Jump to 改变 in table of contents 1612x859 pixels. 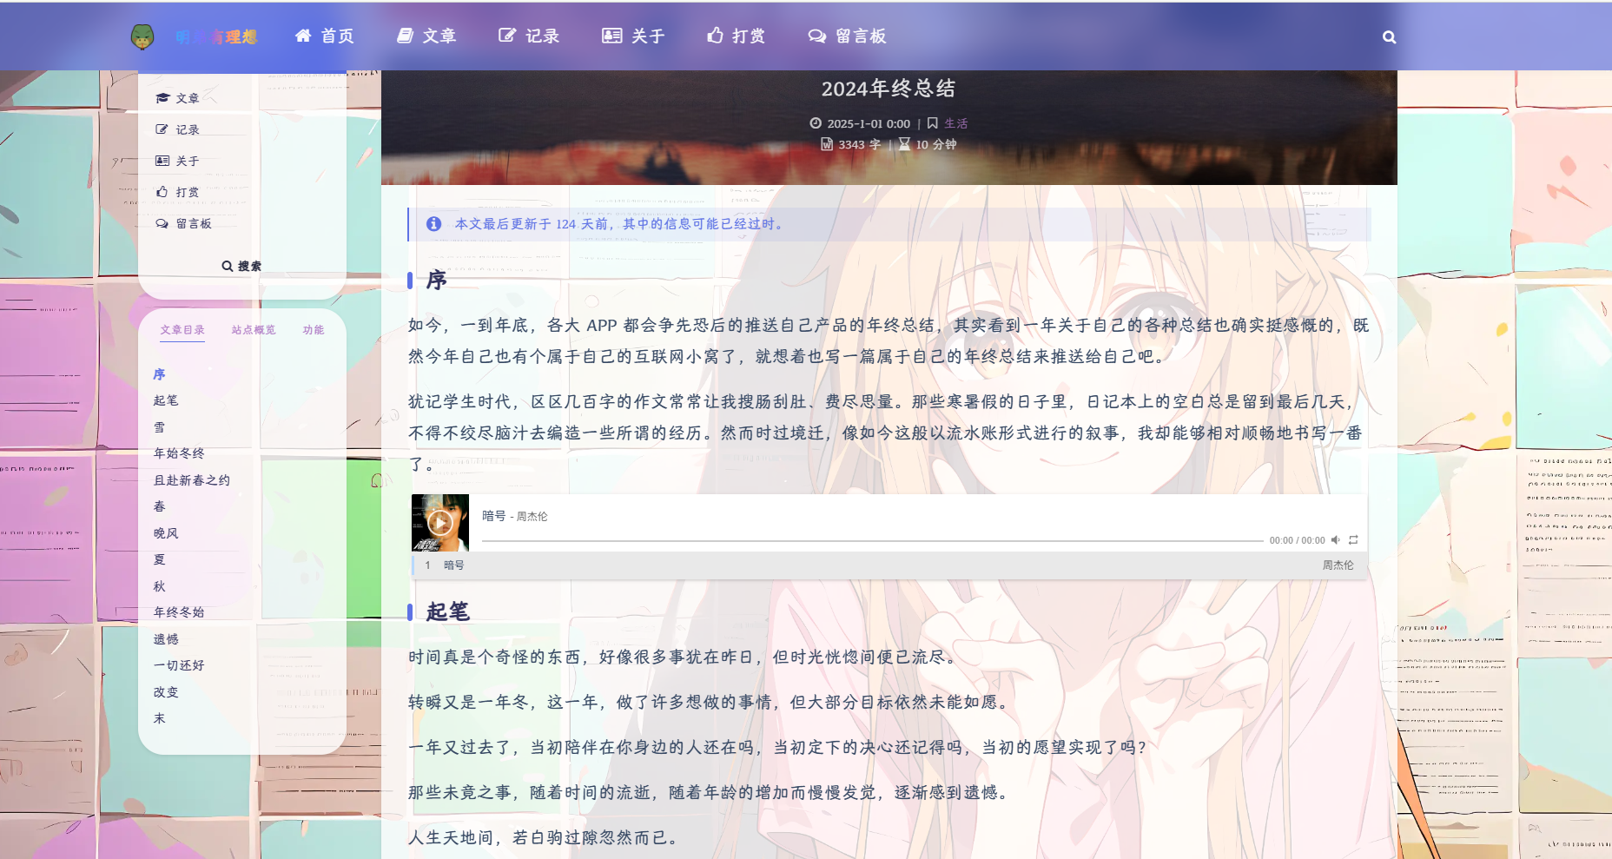[166, 692]
